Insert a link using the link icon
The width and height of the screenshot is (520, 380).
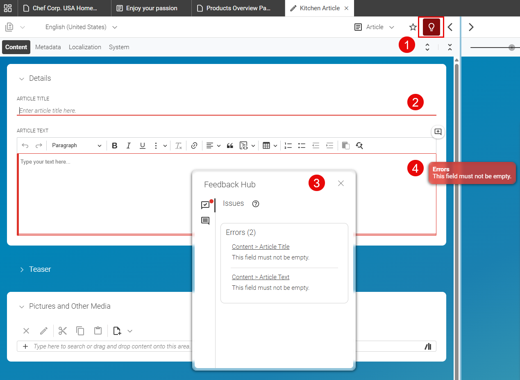coord(194,145)
